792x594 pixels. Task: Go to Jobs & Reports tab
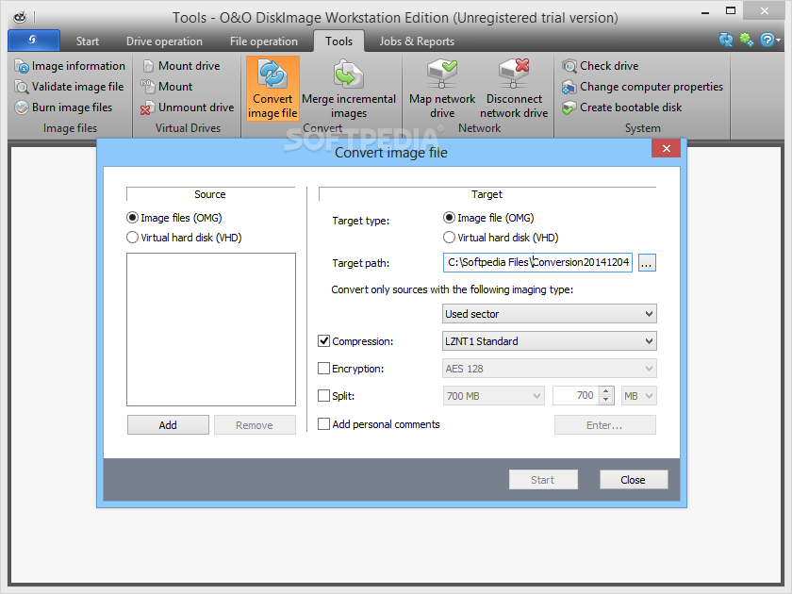[x=417, y=41]
